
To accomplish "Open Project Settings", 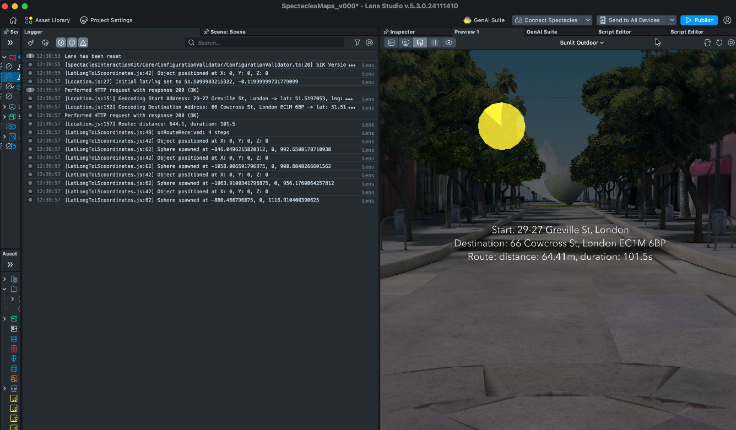I will pyautogui.click(x=106, y=20).
